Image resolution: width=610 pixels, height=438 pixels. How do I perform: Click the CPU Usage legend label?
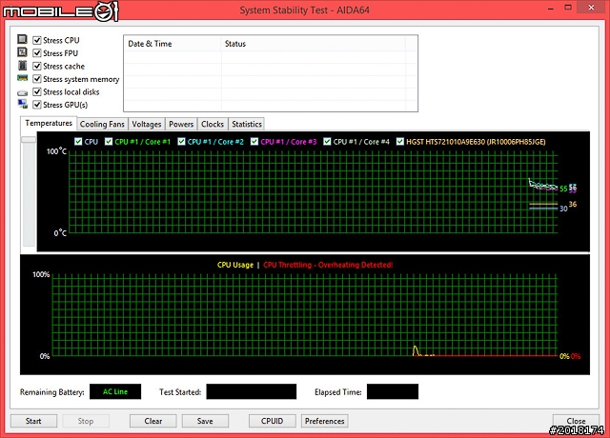[235, 265]
